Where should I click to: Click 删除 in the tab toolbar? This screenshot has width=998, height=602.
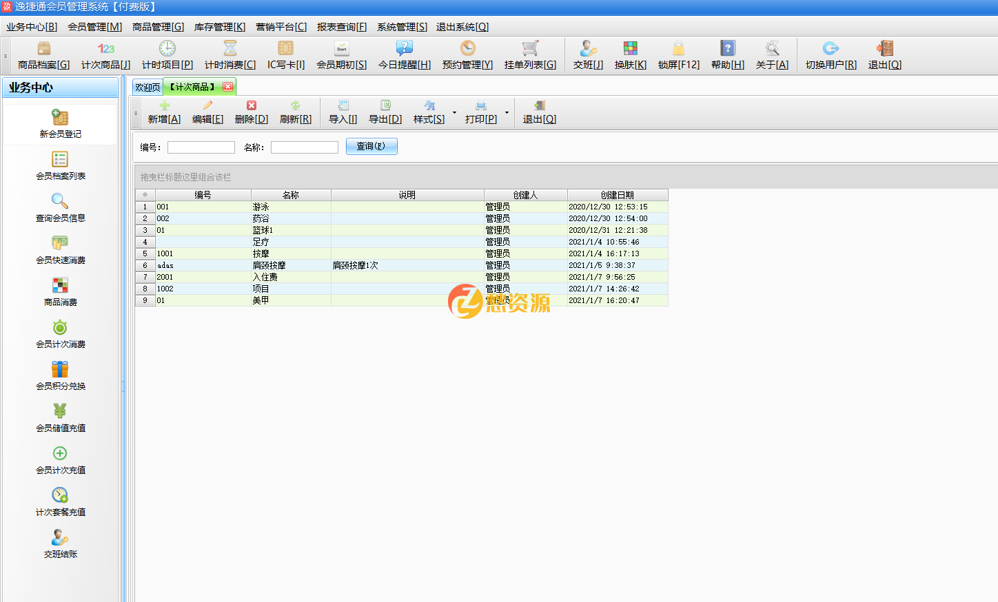coord(251,112)
